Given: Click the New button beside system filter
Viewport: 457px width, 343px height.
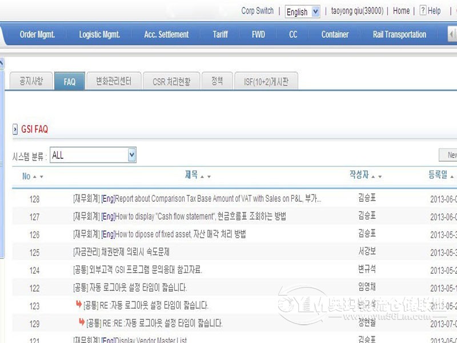Looking at the screenshot, I should click(x=448, y=155).
